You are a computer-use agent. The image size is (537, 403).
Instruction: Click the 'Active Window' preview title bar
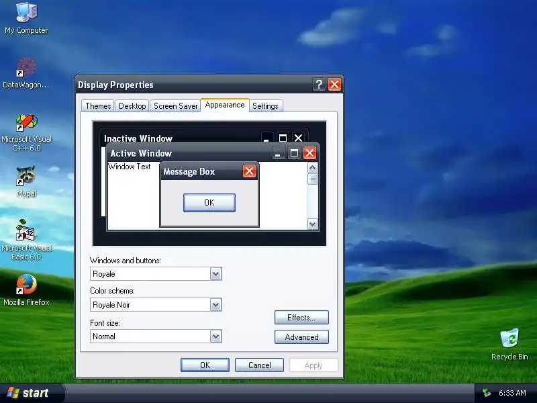click(x=213, y=153)
